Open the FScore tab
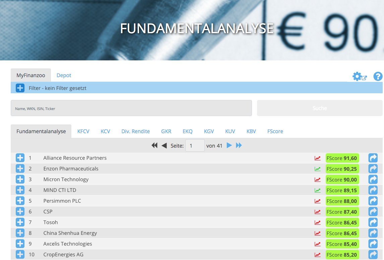The image size is (384, 260). 275,131
